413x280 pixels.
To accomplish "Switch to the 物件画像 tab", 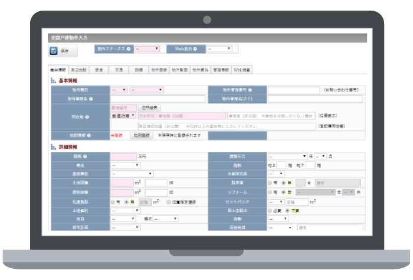I will [159, 70].
